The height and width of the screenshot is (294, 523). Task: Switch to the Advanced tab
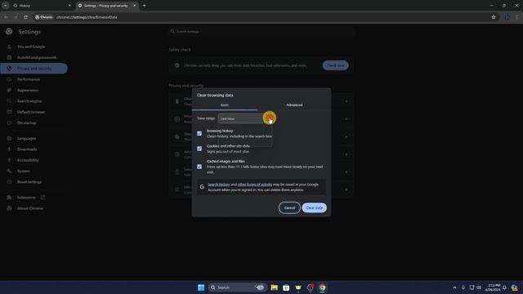click(294, 105)
